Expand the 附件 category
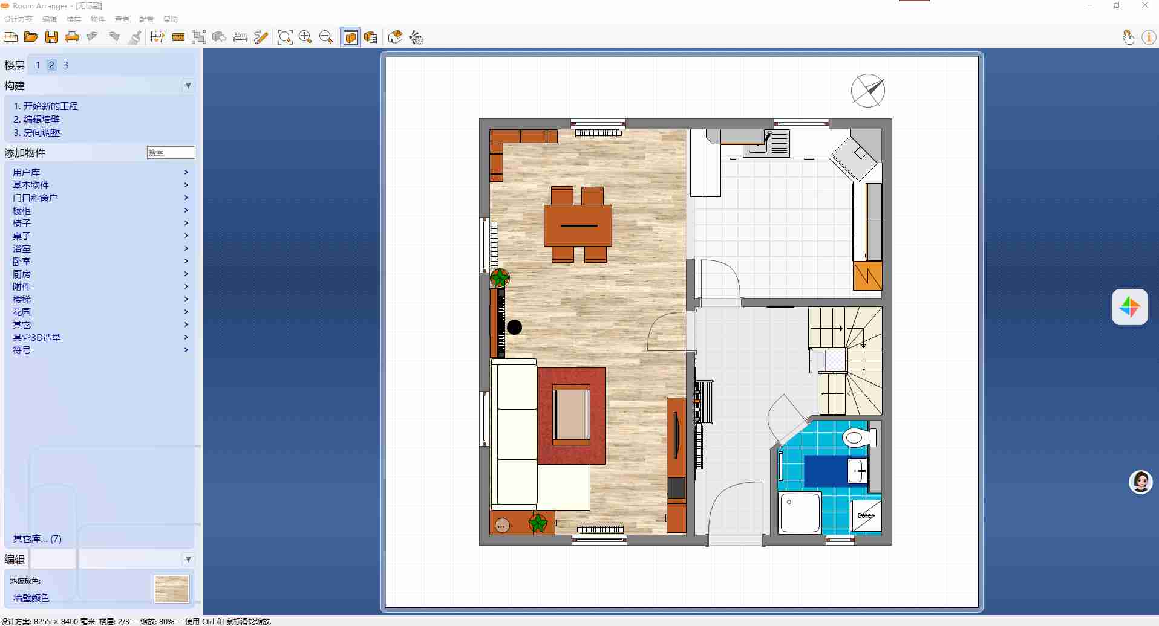 tap(100, 286)
